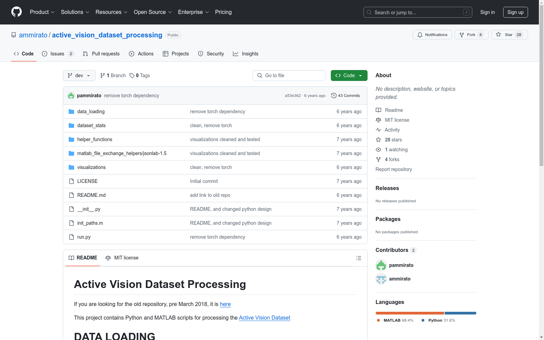Open the Active Vision Dataset link
Screen dimensions: 544x340
(265, 318)
